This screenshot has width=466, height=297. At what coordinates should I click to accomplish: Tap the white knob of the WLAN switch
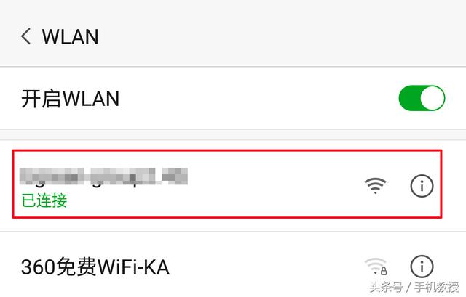(x=432, y=98)
